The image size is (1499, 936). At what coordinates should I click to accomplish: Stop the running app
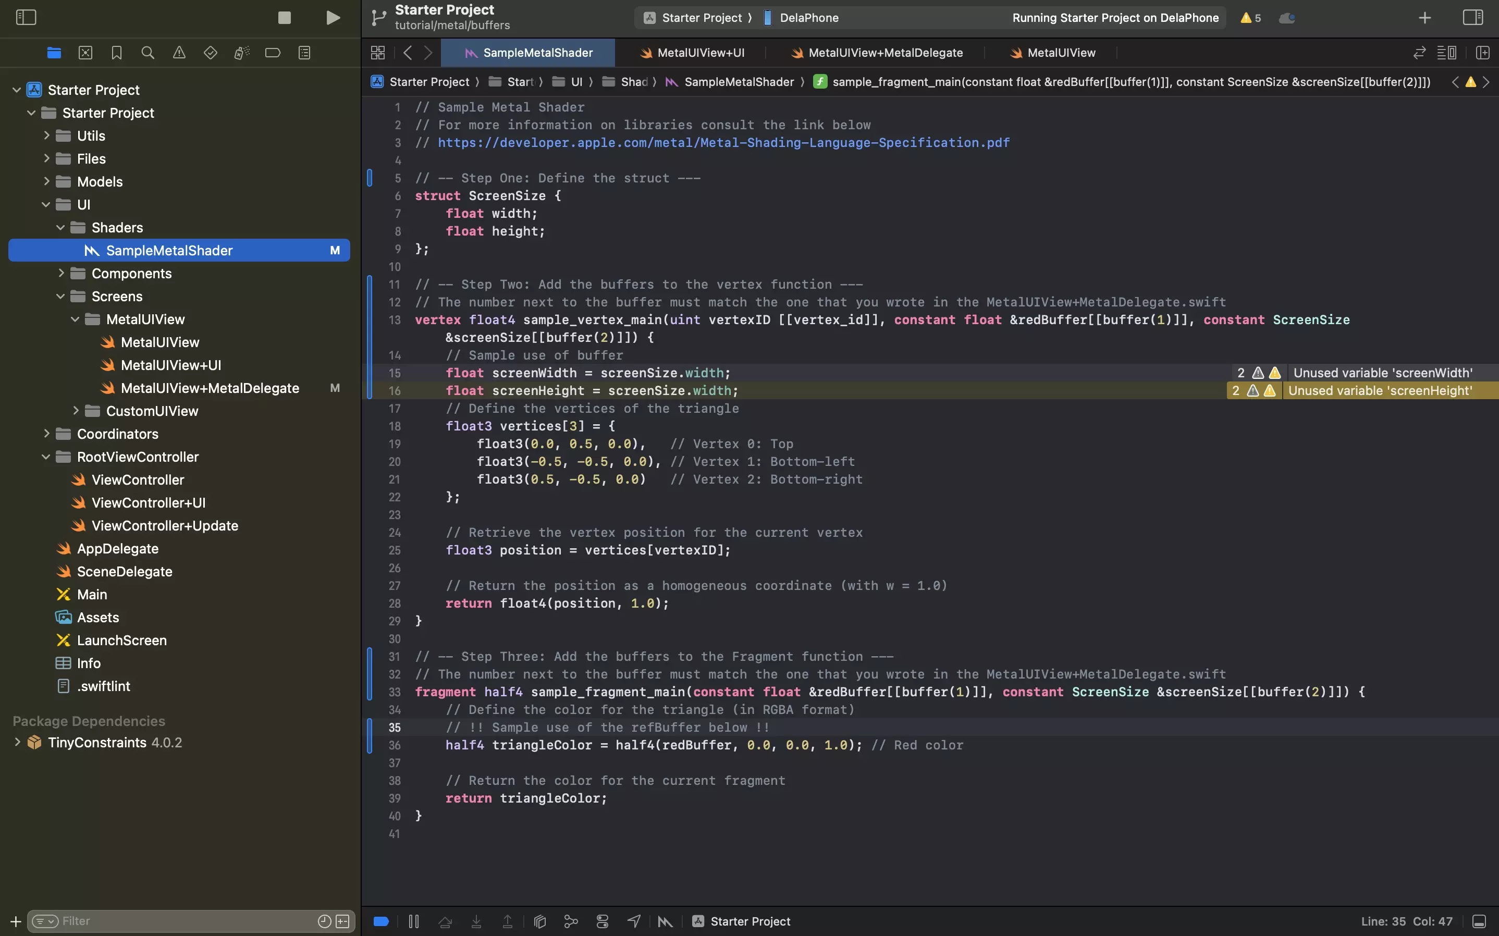pyautogui.click(x=284, y=17)
